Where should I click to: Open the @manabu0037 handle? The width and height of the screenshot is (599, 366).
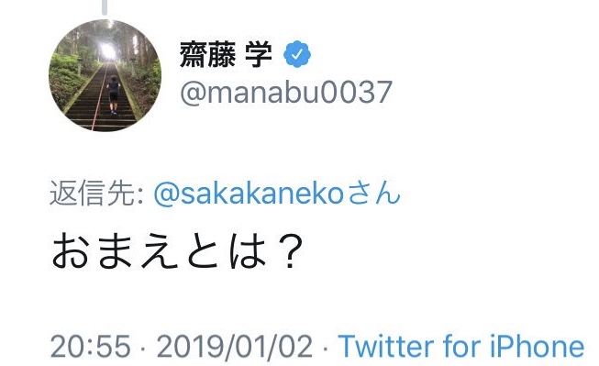point(286,92)
